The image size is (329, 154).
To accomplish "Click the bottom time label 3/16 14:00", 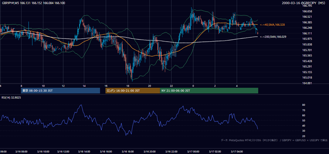I will tap(84, 152).
